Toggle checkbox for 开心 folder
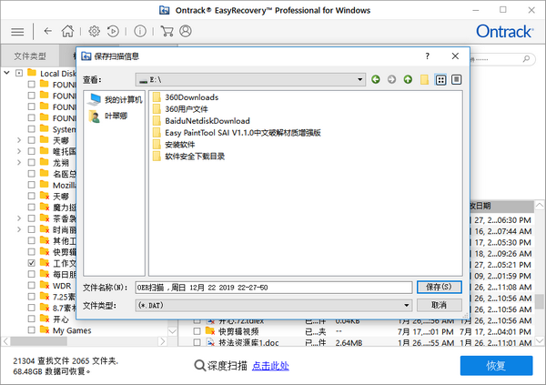The image size is (546, 385). pos(31,319)
